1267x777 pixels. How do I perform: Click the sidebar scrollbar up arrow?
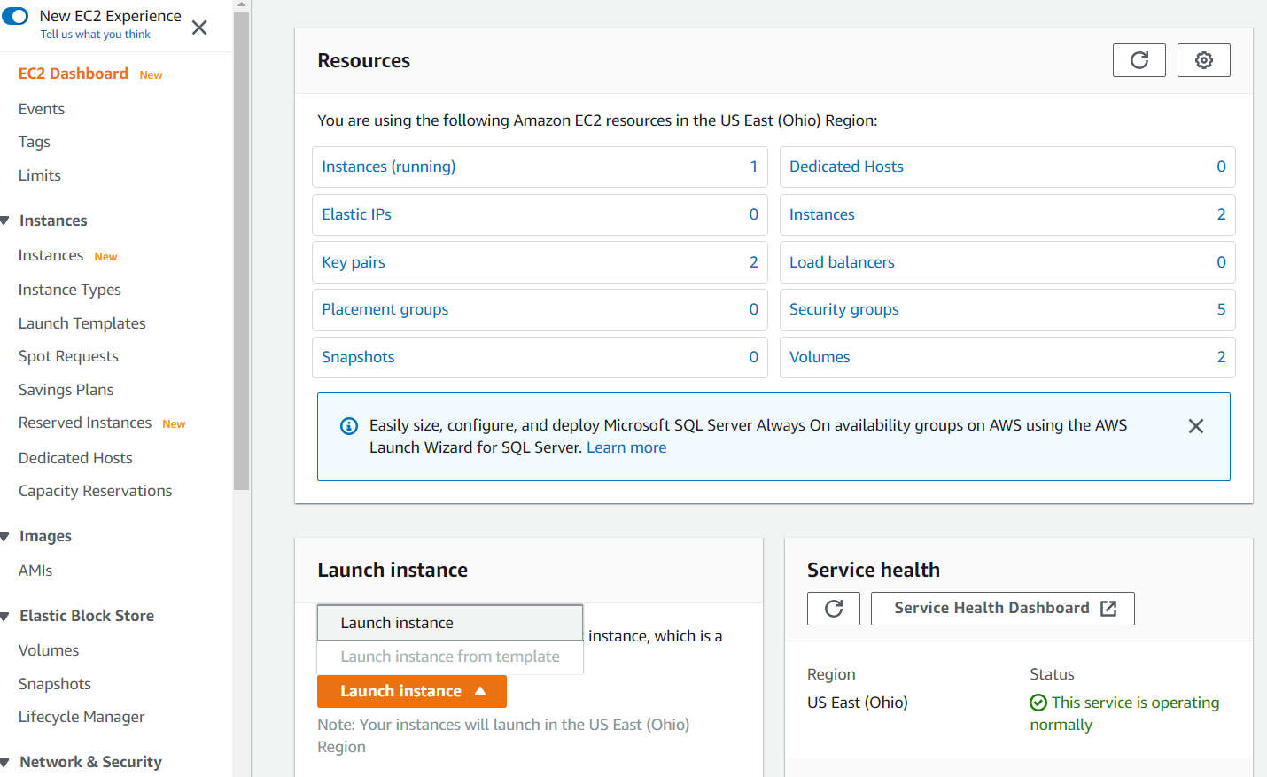[x=242, y=4]
